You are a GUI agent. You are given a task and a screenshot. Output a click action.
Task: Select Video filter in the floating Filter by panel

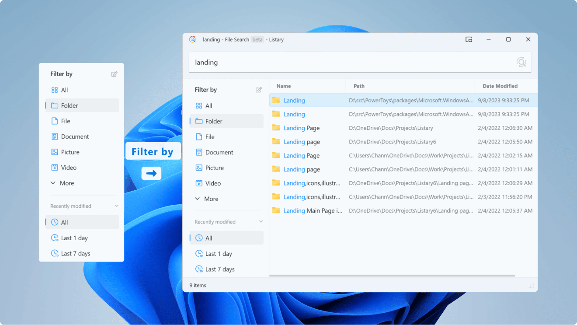pyautogui.click(x=82, y=168)
